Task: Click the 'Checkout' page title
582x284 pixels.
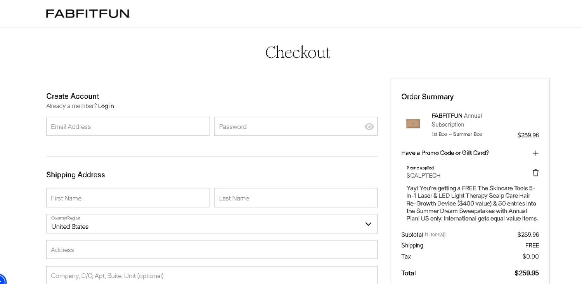Action: tap(298, 52)
